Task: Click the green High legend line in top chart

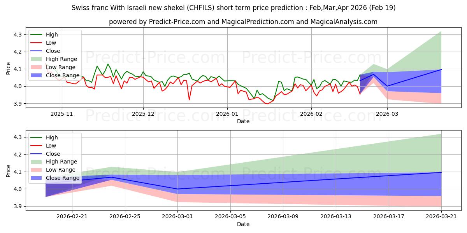Action: [37, 35]
